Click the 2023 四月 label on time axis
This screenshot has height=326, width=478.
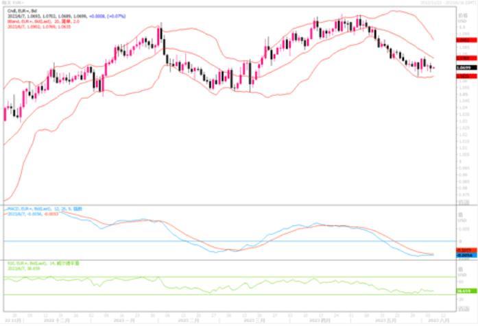tap(321, 320)
